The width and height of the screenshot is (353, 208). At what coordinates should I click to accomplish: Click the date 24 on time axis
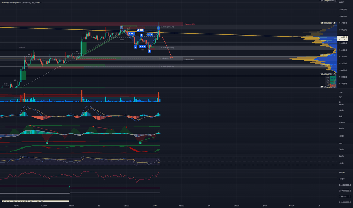coord(209,206)
